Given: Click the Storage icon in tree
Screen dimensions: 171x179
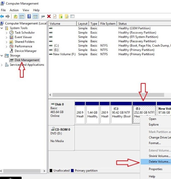Looking at the screenshot, I should (7, 55).
